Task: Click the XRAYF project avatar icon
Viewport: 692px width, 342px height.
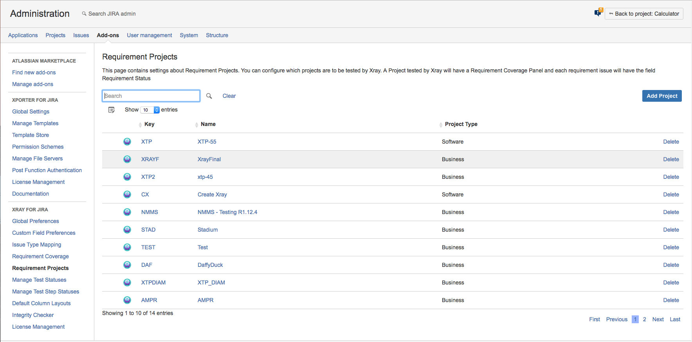Action: pos(127,159)
